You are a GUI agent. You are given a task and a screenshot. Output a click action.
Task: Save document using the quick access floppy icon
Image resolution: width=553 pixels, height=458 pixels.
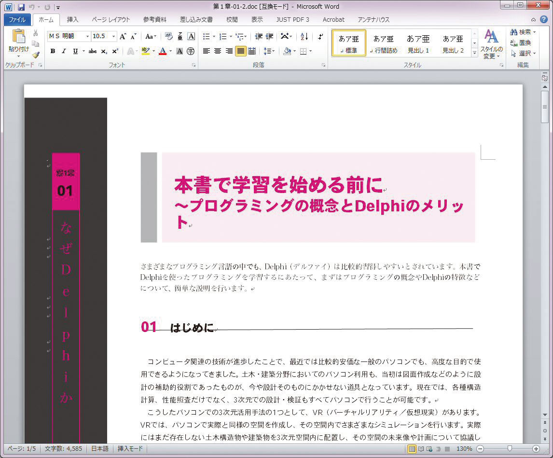21,7
